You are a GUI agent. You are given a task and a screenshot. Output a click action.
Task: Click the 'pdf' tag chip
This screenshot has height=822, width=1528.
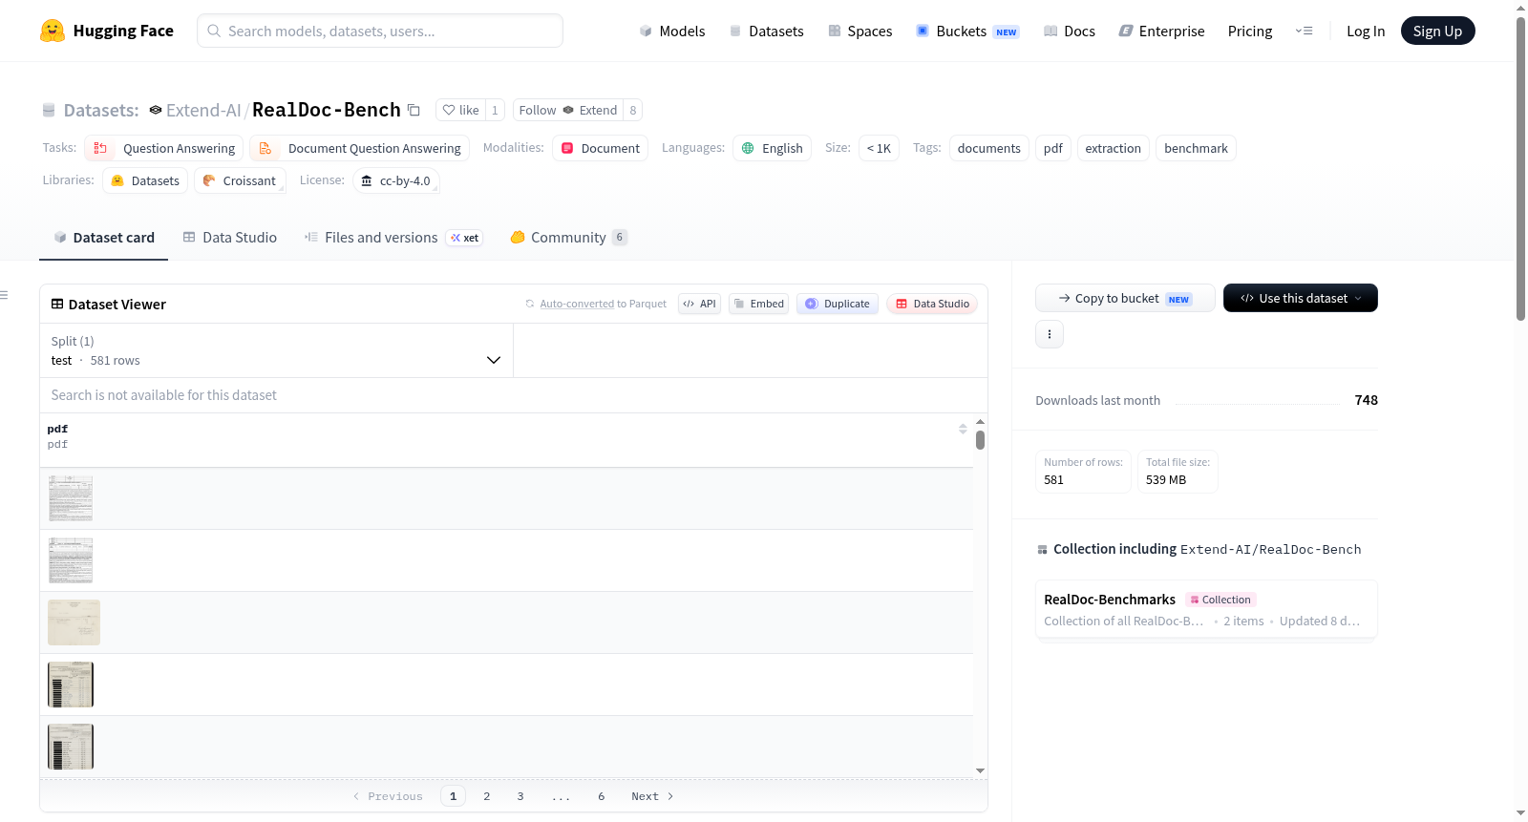pos(1053,148)
